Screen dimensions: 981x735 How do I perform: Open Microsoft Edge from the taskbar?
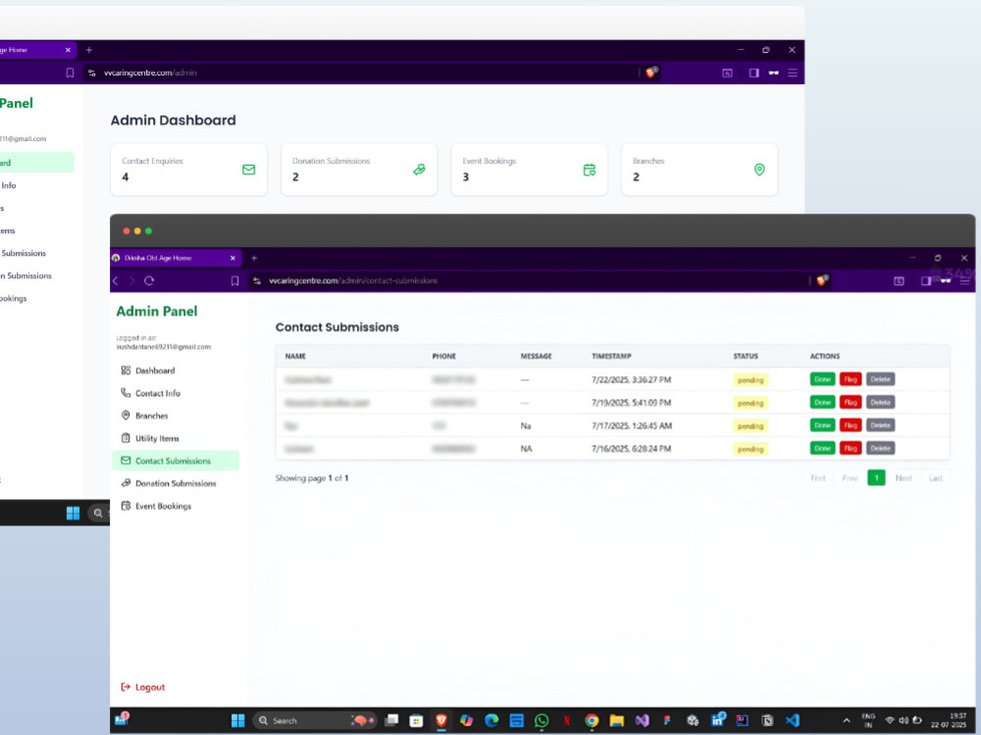[491, 720]
